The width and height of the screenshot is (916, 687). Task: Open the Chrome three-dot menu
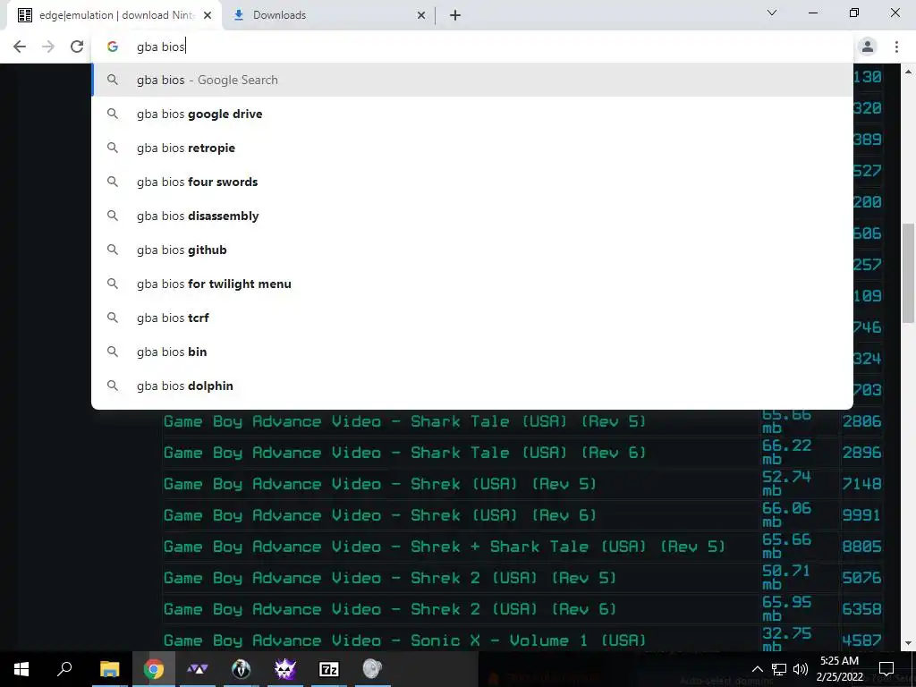[x=896, y=47]
